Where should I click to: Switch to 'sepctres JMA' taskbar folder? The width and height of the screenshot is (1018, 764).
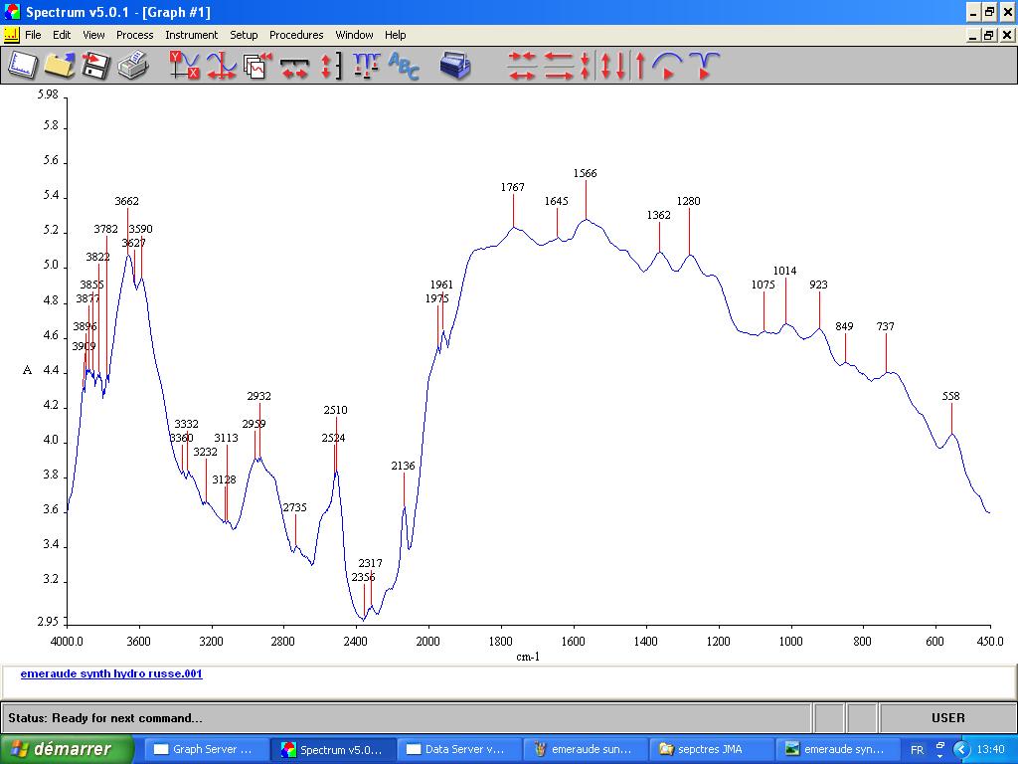[708, 749]
